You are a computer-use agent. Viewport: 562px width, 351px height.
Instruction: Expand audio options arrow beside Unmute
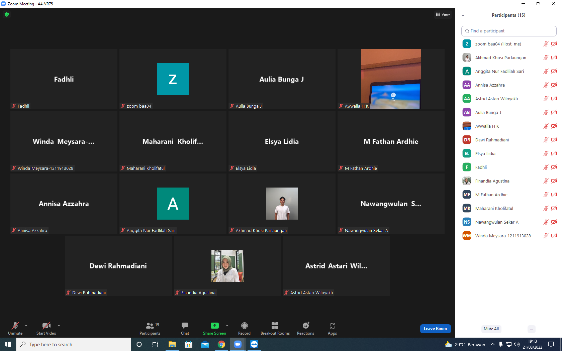point(26,325)
